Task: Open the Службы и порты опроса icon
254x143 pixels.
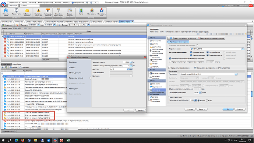Action: click(59, 12)
